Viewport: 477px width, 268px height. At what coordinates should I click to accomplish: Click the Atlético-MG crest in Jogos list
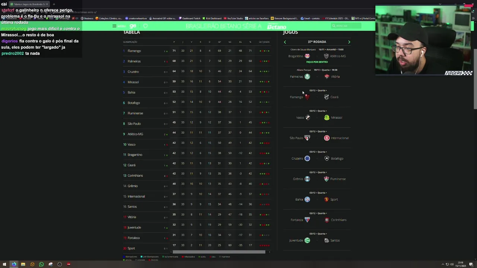(x=326, y=56)
